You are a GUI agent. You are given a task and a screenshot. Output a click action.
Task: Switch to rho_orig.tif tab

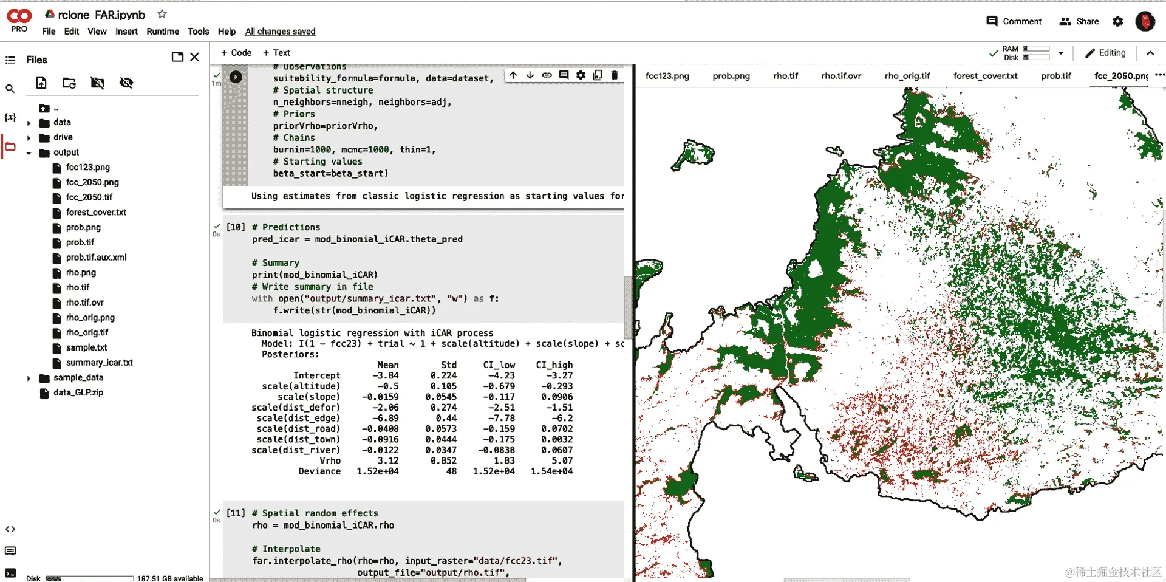click(907, 76)
